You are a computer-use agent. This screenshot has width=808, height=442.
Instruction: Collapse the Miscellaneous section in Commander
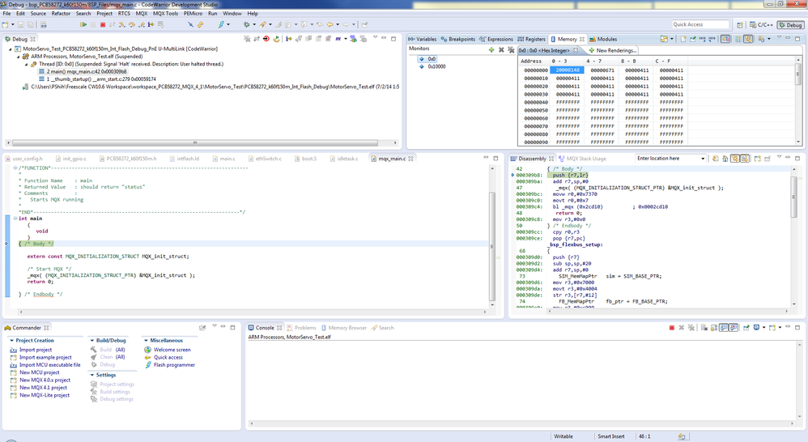(x=146, y=341)
